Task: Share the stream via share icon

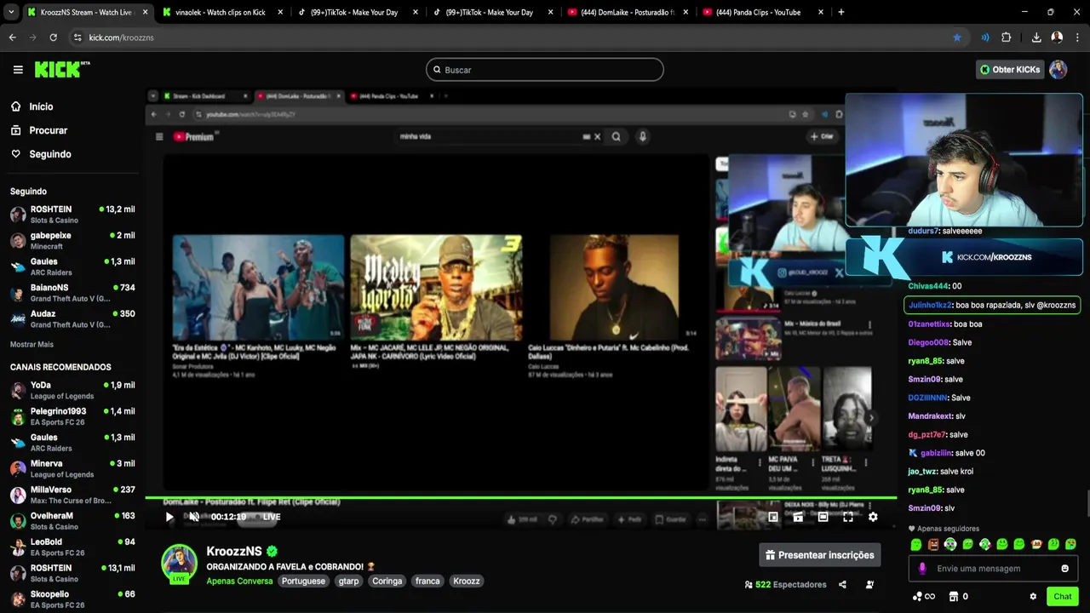Action: (x=842, y=585)
